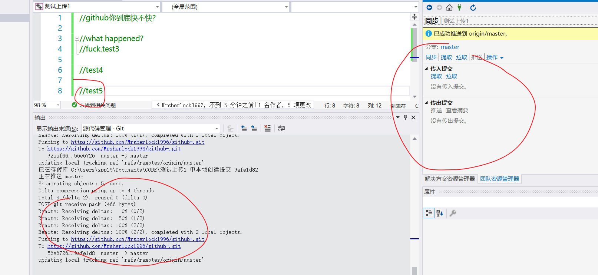Click the '//github你到底快不快?' comment line
Image resolution: width=598 pixels, height=275 pixels.
pos(118,18)
